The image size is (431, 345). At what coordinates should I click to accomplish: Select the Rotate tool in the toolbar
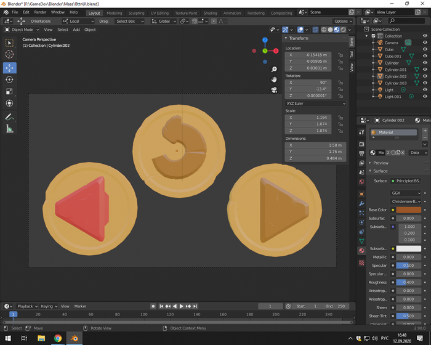pos(9,79)
